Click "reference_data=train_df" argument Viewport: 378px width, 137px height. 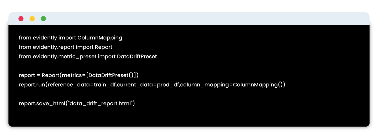click(x=82, y=85)
